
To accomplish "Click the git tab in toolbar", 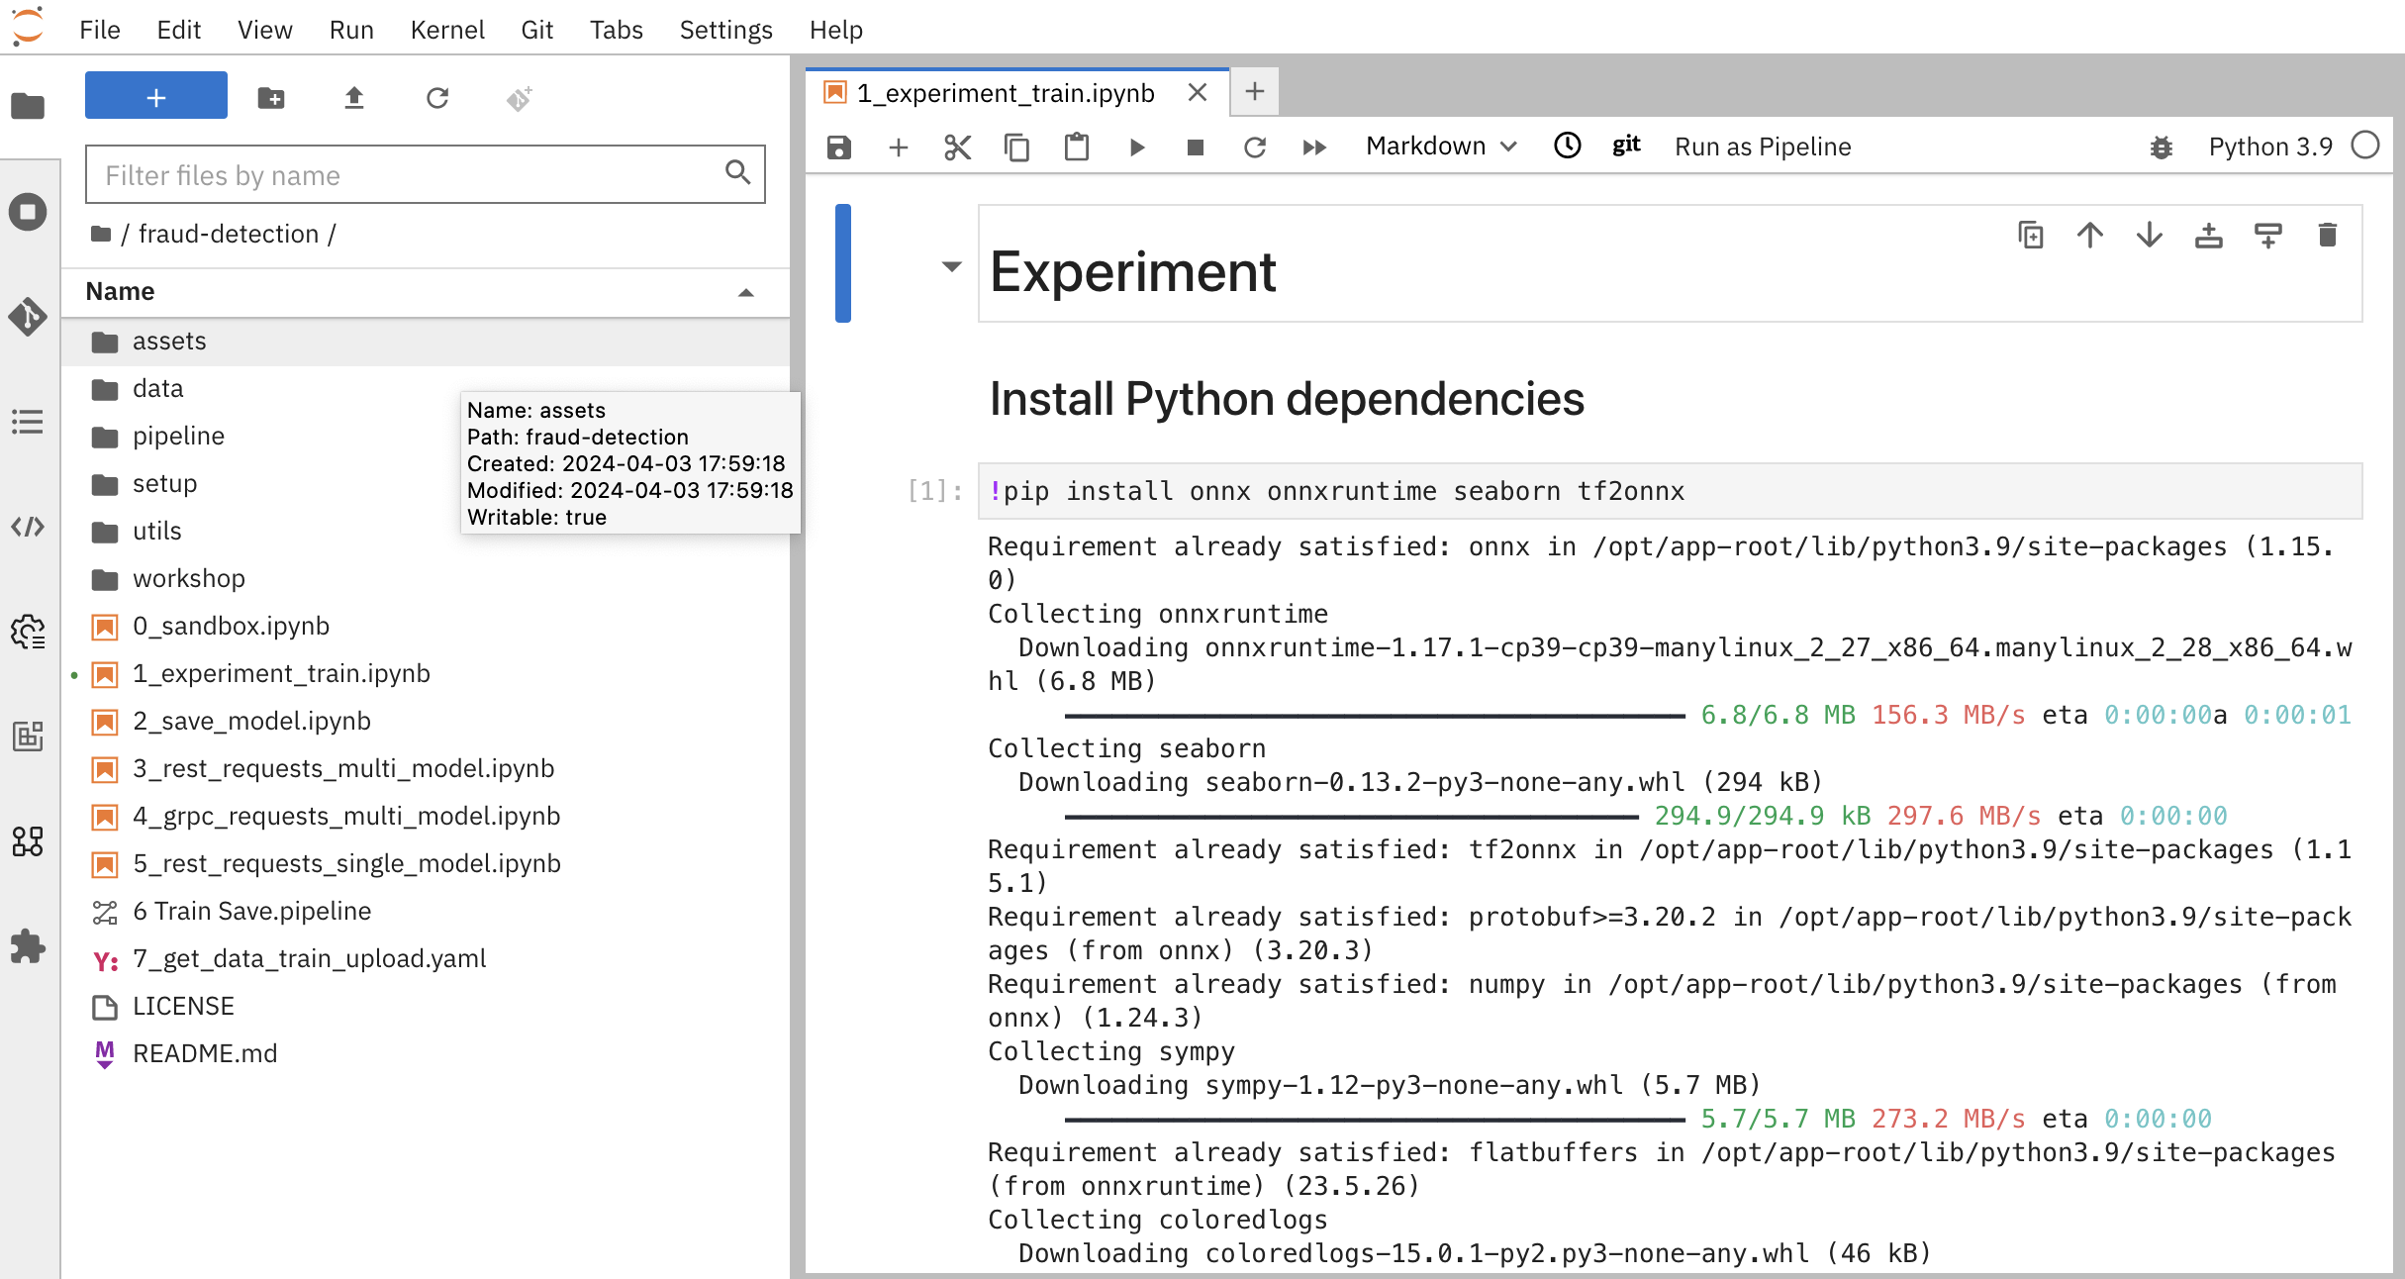I will (1624, 145).
